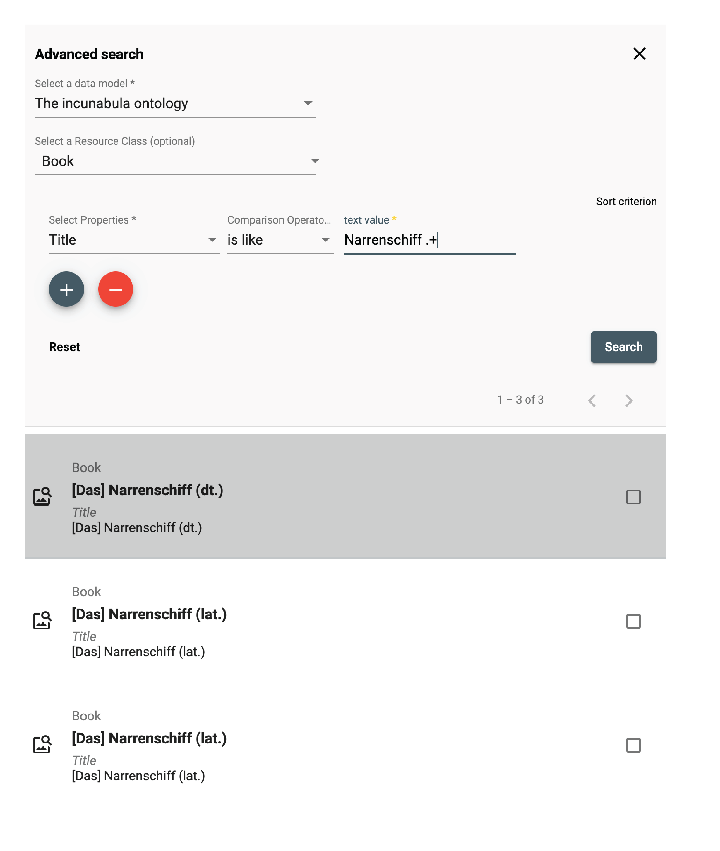Screen dimensions: 720x851
Task: Toggle checkbox for third [Das] Narrenschiff (lat.)
Action: [634, 745]
